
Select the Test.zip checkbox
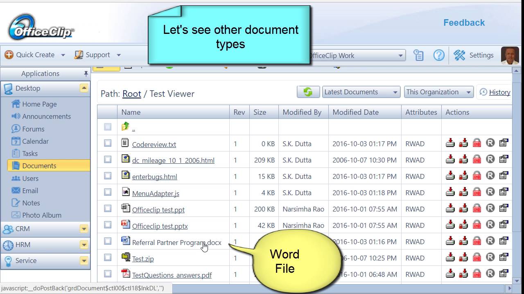[x=108, y=257]
